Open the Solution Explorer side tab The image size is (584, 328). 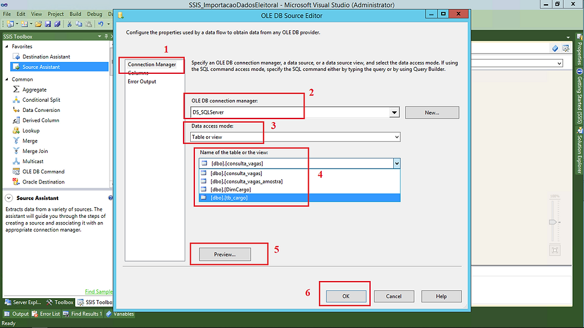(579, 151)
